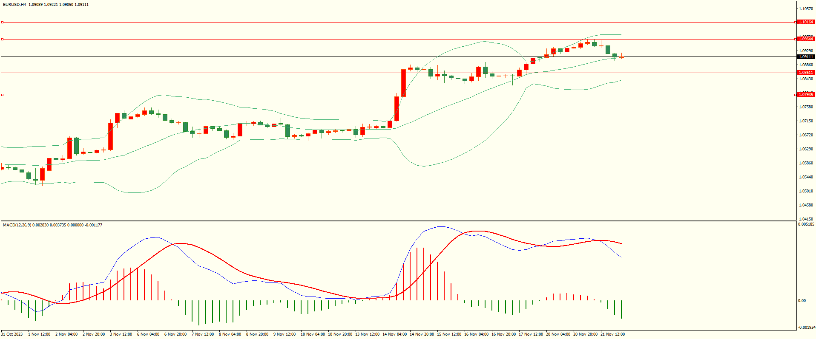
Task: Click the 21 Nov 12:00 time label
Action: click(612, 334)
